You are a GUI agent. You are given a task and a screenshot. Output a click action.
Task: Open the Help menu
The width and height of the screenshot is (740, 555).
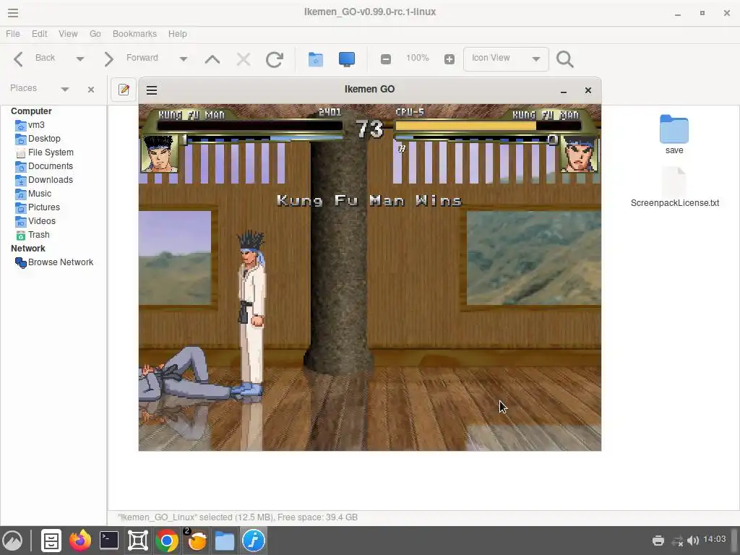178,34
